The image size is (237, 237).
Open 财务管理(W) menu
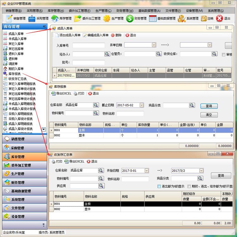click(x=125, y=11)
